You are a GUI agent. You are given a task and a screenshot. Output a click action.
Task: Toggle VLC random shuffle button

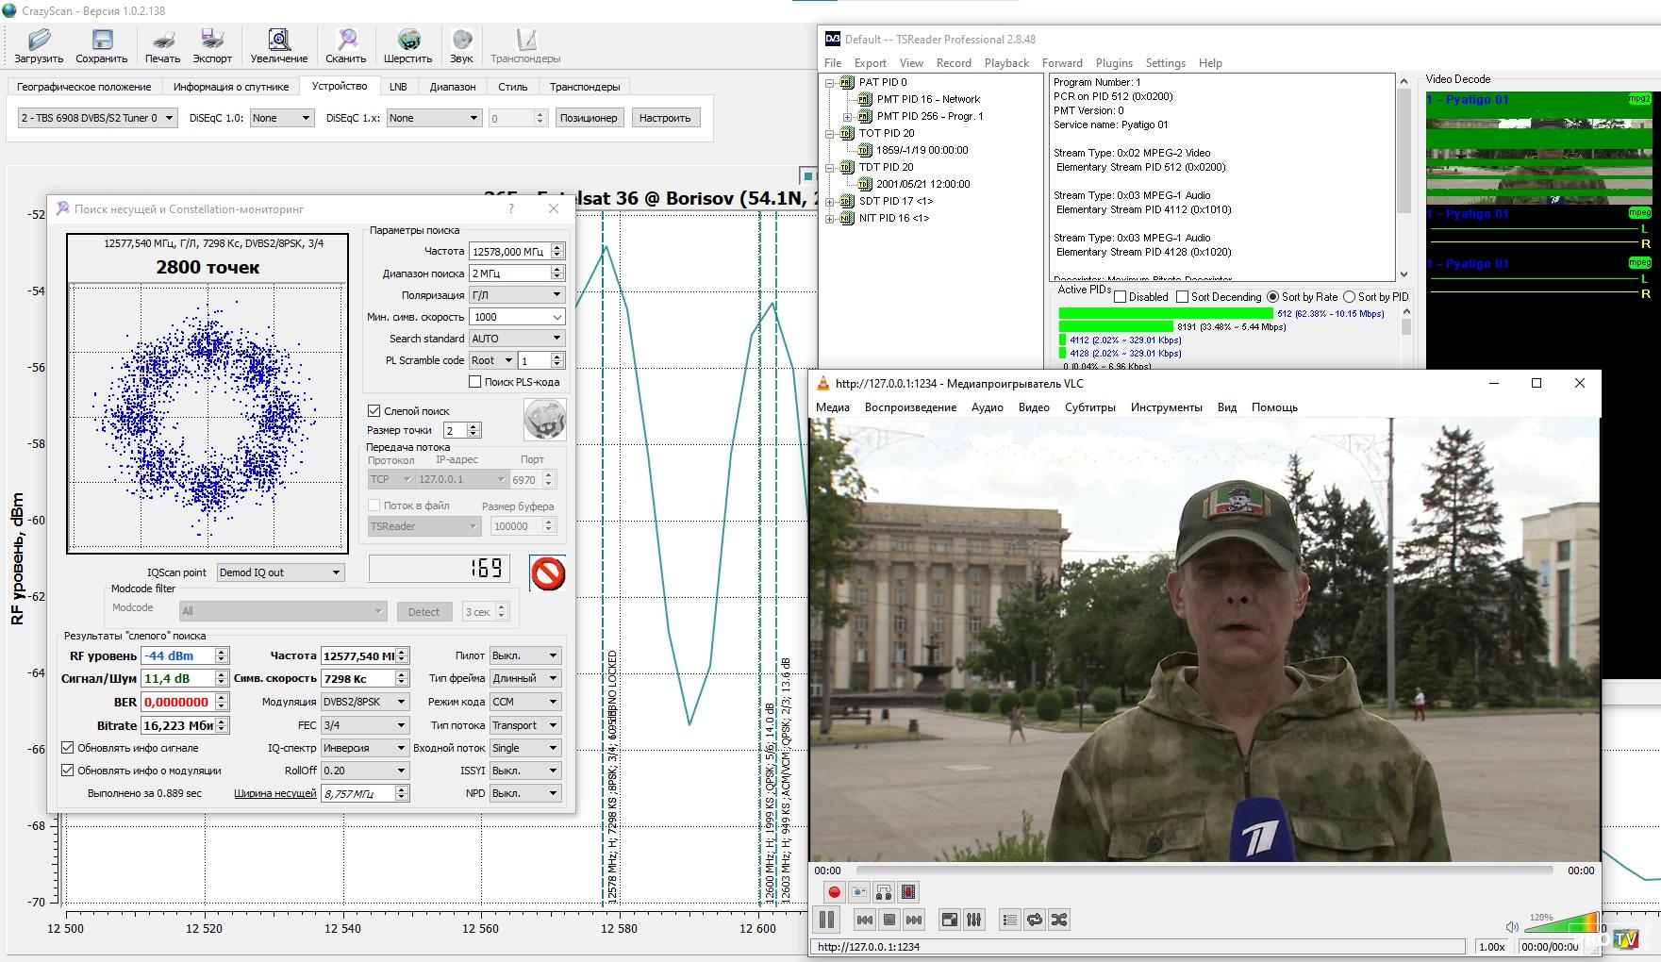[1059, 920]
